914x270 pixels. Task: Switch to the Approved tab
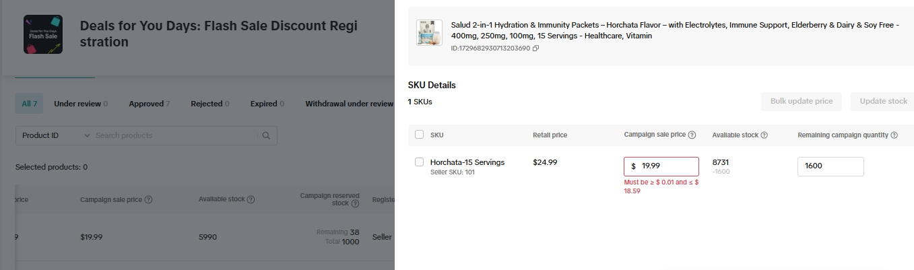[x=149, y=104]
